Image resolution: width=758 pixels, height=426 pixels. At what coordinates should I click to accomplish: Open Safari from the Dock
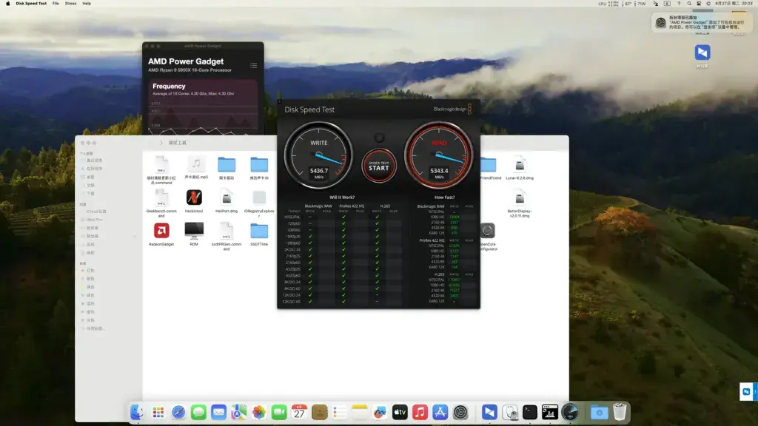coord(178,412)
